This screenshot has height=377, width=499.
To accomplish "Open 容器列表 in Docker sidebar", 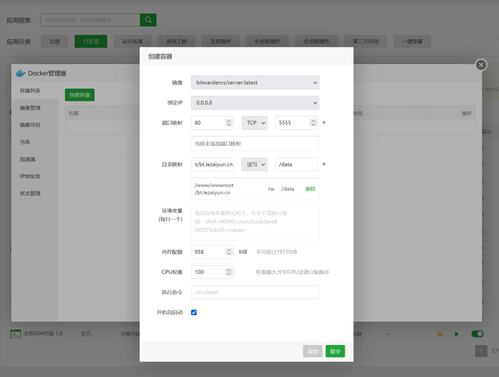I will pyautogui.click(x=35, y=91).
